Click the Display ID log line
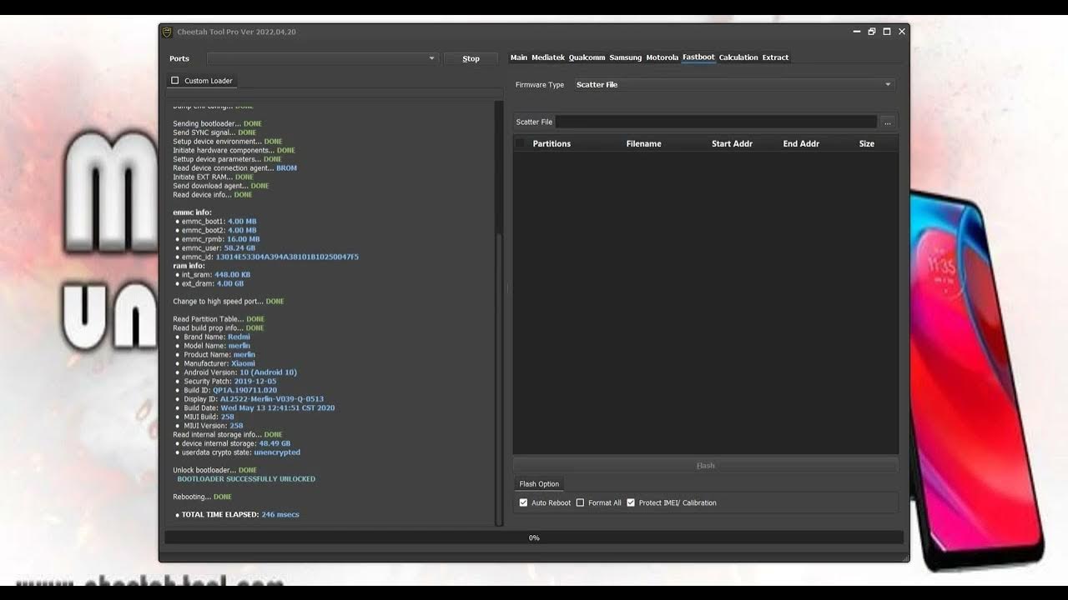The image size is (1068, 600). (x=249, y=399)
